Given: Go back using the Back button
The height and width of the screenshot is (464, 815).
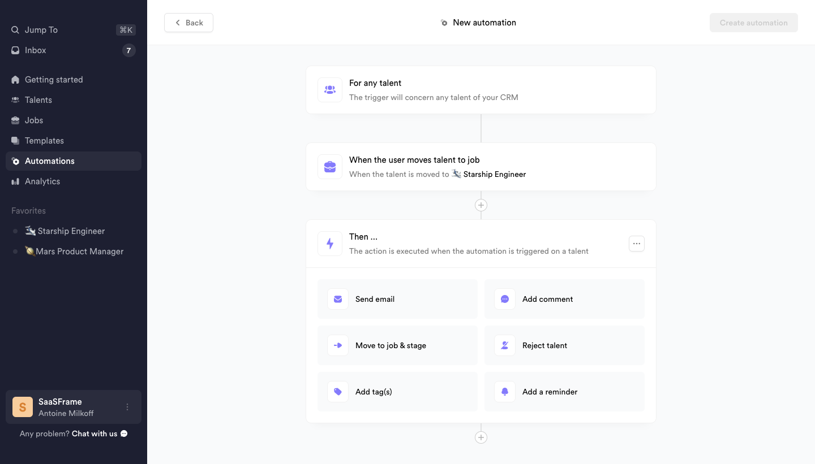Looking at the screenshot, I should click(x=188, y=23).
